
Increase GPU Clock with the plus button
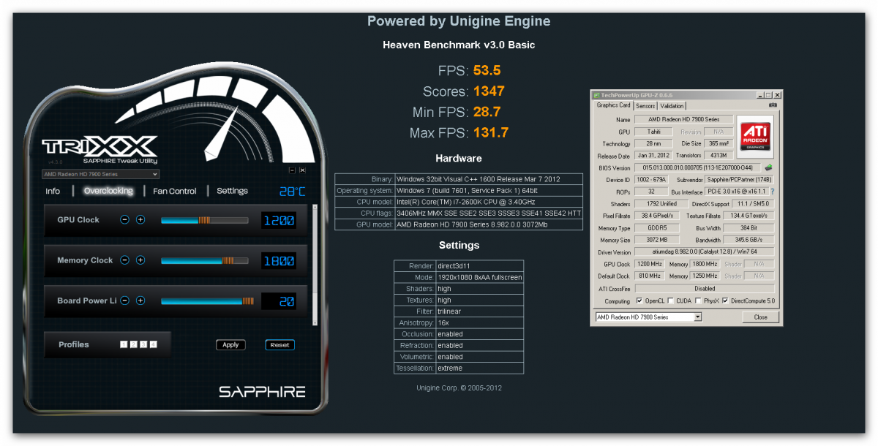pos(140,220)
